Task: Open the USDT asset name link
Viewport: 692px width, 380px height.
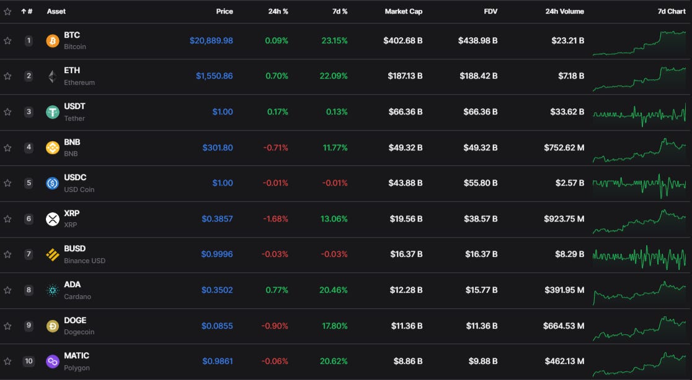Action: [74, 106]
